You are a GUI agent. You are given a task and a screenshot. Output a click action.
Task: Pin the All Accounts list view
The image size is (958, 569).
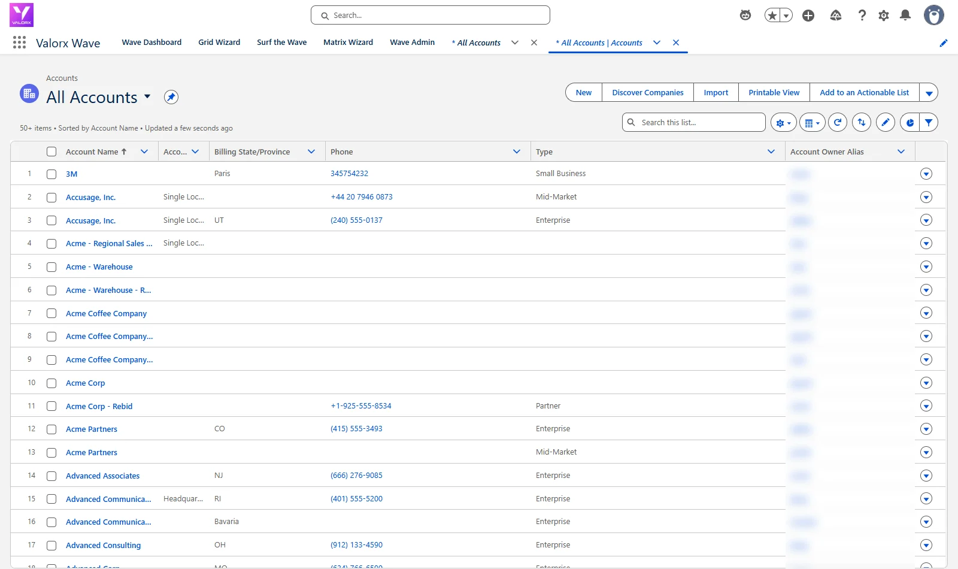171,97
